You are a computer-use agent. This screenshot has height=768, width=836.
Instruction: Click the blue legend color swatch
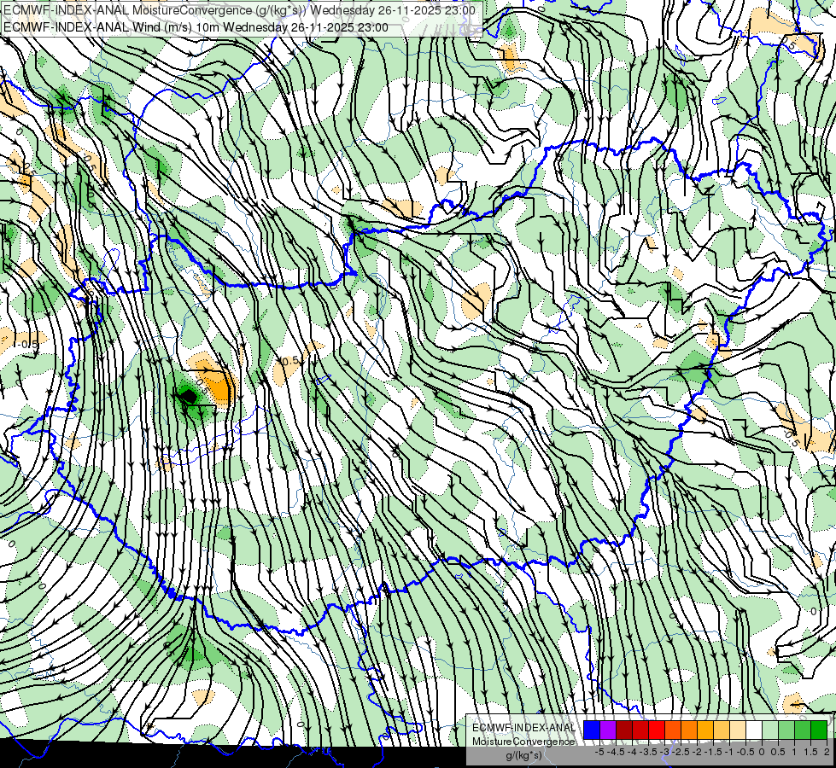[591, 730]
